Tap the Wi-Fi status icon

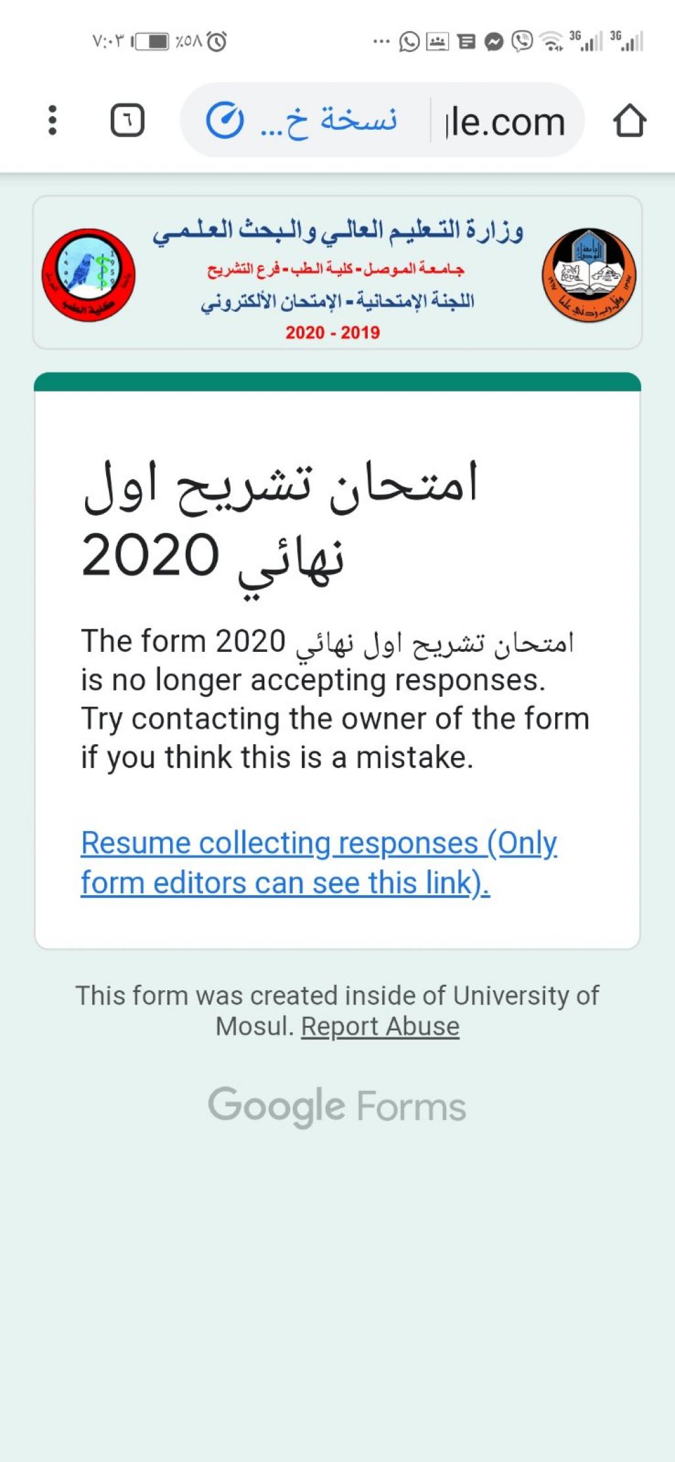point(551,42)
